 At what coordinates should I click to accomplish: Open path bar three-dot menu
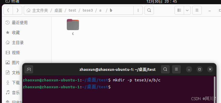point(138,10)
